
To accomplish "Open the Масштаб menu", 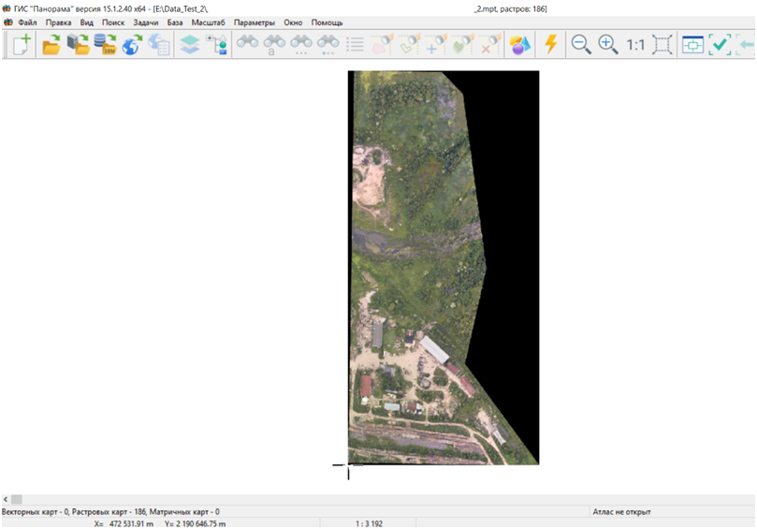I will click(x=208, y=22).
